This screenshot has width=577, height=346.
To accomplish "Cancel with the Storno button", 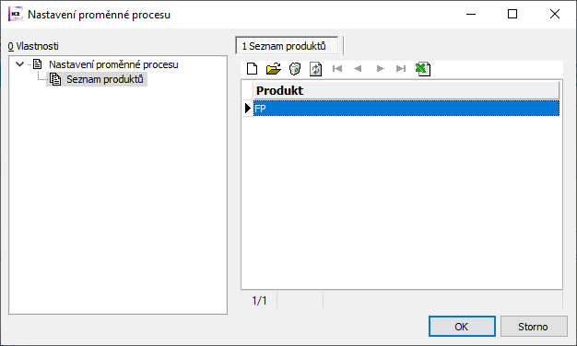I will click(534, 326).
